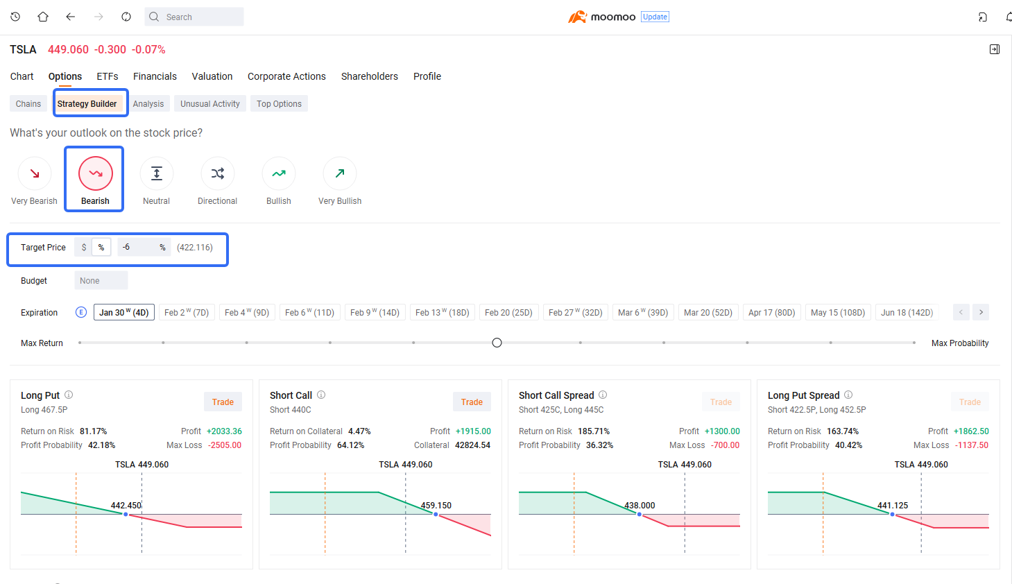Image resolution: width=1012 pixels, height=584 pixels.
Task: Switch to Chains sub-tab
Action: 28,103
